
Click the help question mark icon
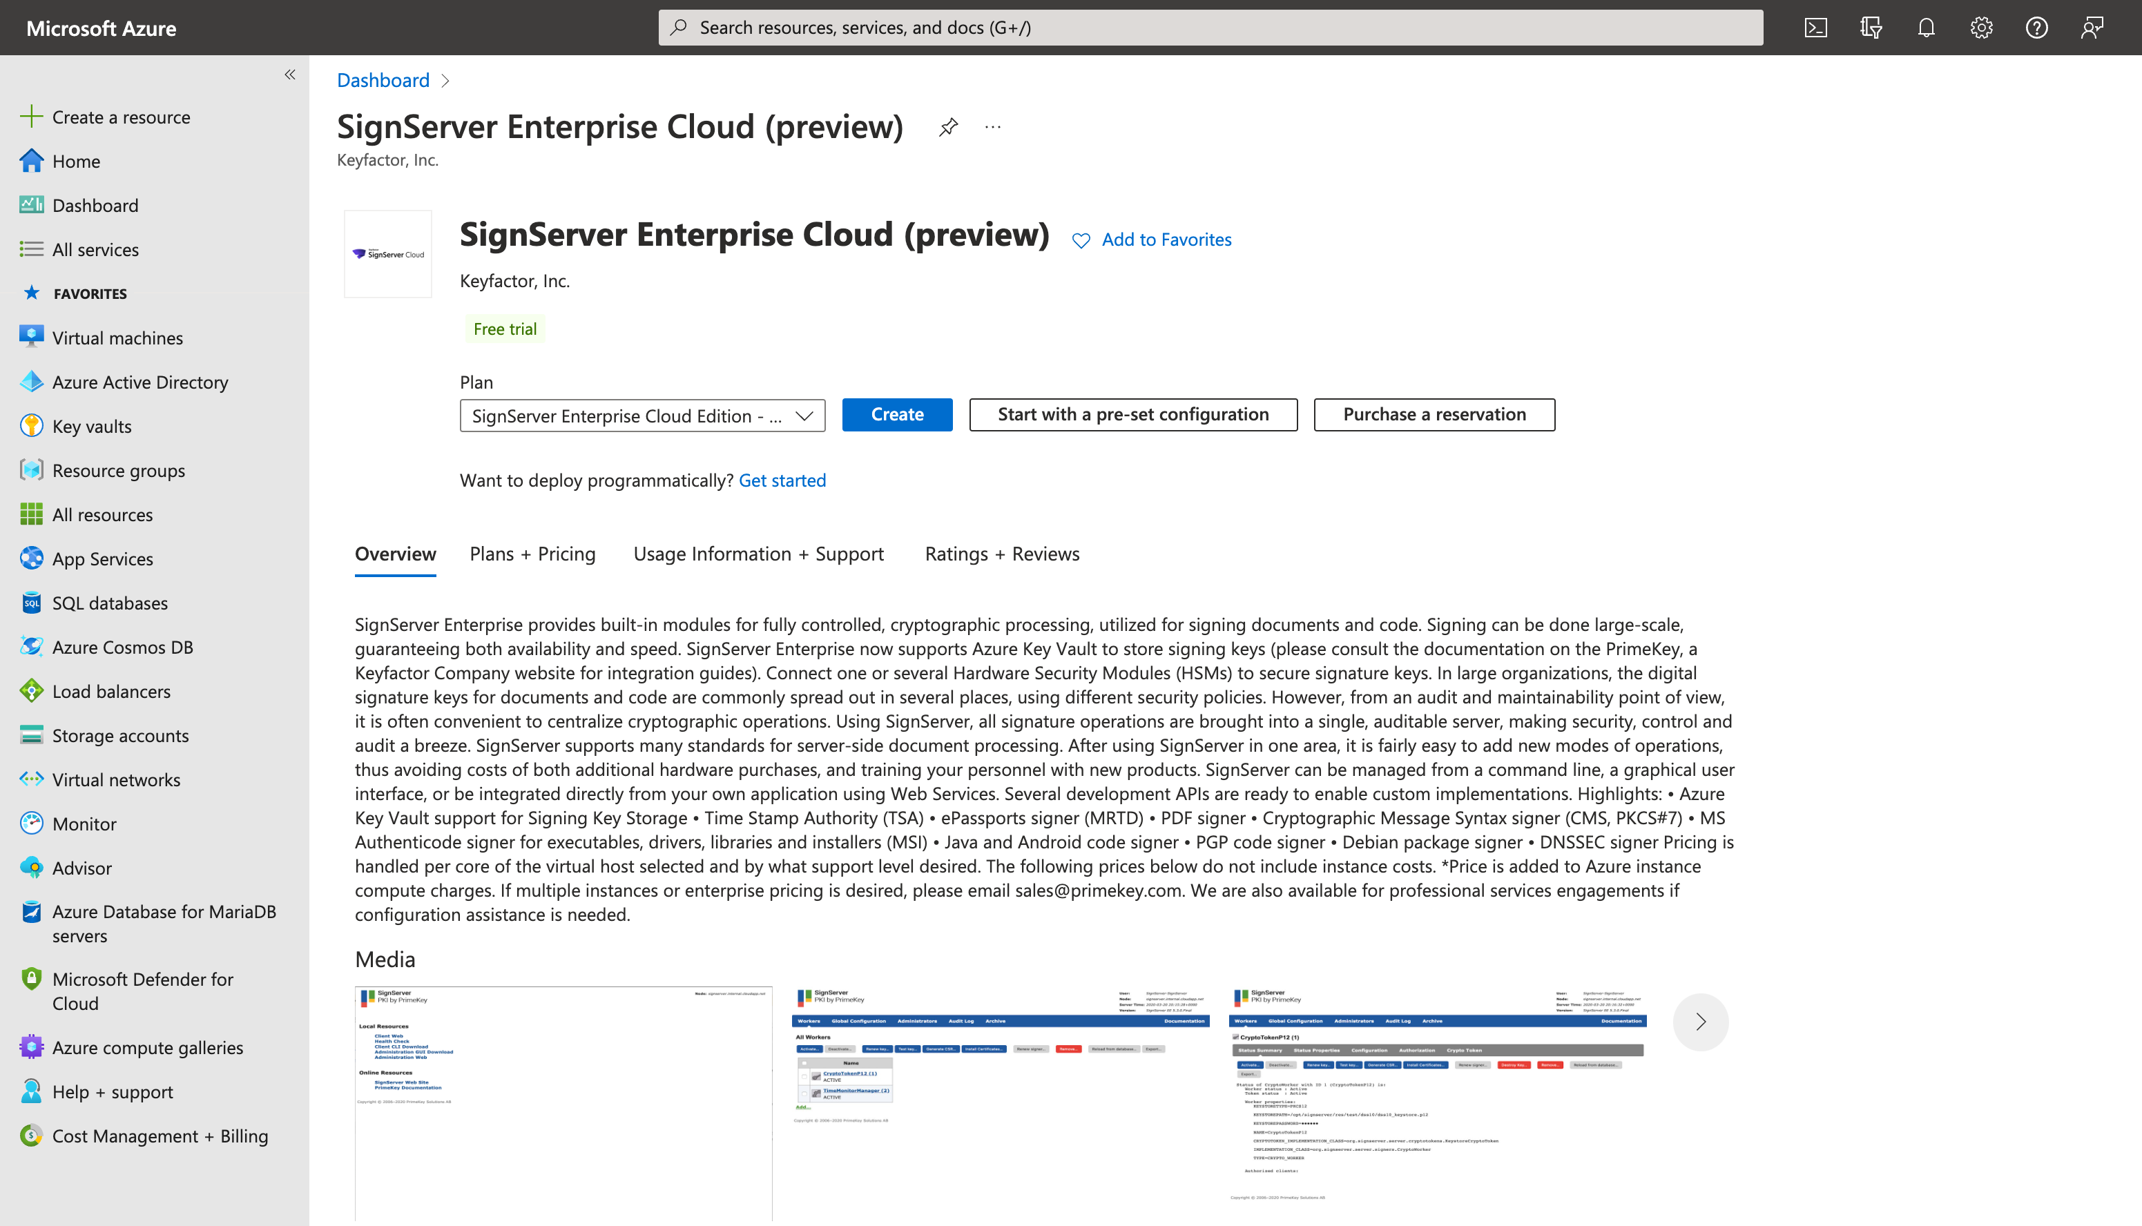[x=2036, y=28]
